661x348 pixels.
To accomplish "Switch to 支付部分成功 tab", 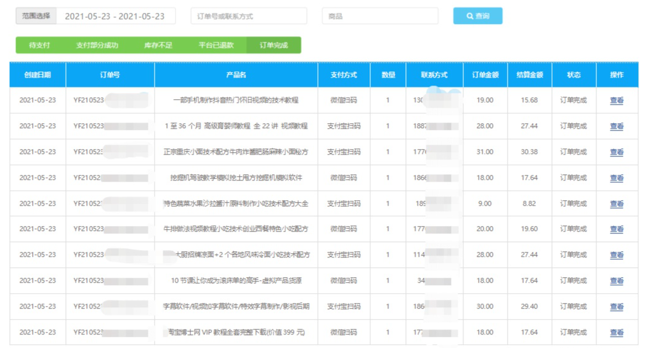I will click(97, 45).
